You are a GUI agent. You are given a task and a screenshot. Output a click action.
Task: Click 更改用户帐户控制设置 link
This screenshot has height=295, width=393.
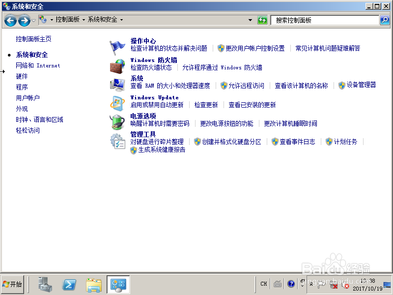[x=255, y=48]
